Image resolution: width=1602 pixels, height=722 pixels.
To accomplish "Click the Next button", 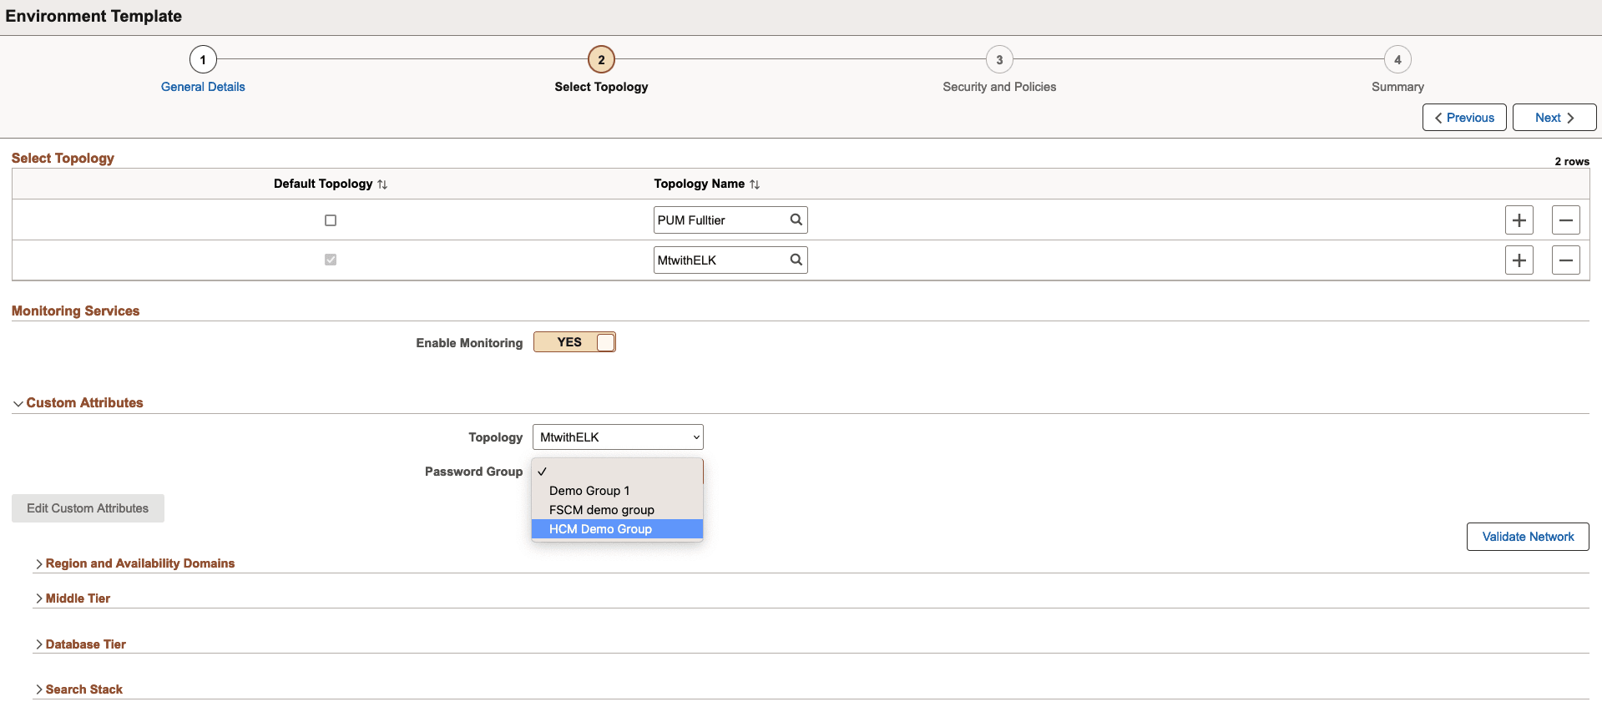I will [1554, 118].
